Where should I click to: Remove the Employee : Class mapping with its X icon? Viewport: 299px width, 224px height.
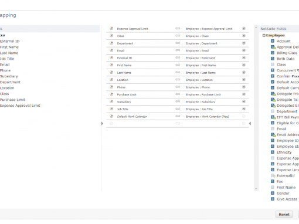(244, 36)
